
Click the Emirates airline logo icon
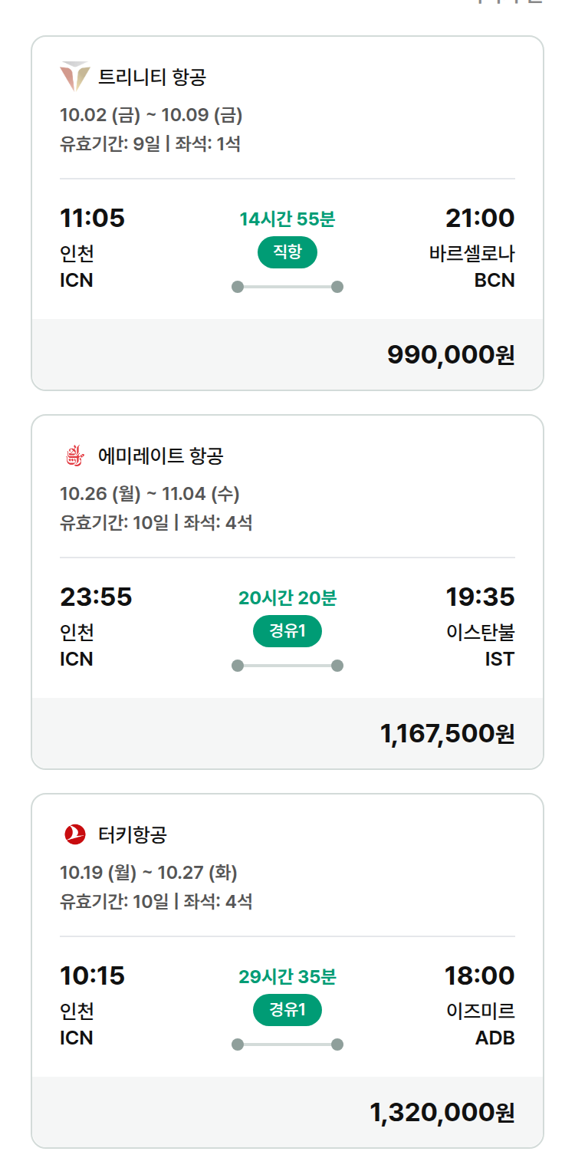point(74,456)
